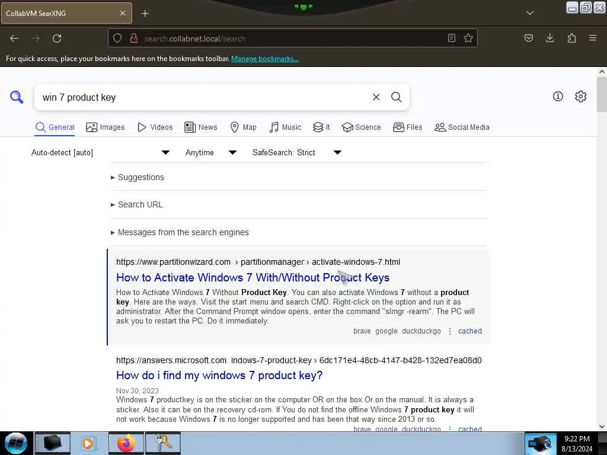This screenshot has height=455, width=607.
Task: Open the SafeSearch Strict dropdown
Action: [x=297, y=152]
